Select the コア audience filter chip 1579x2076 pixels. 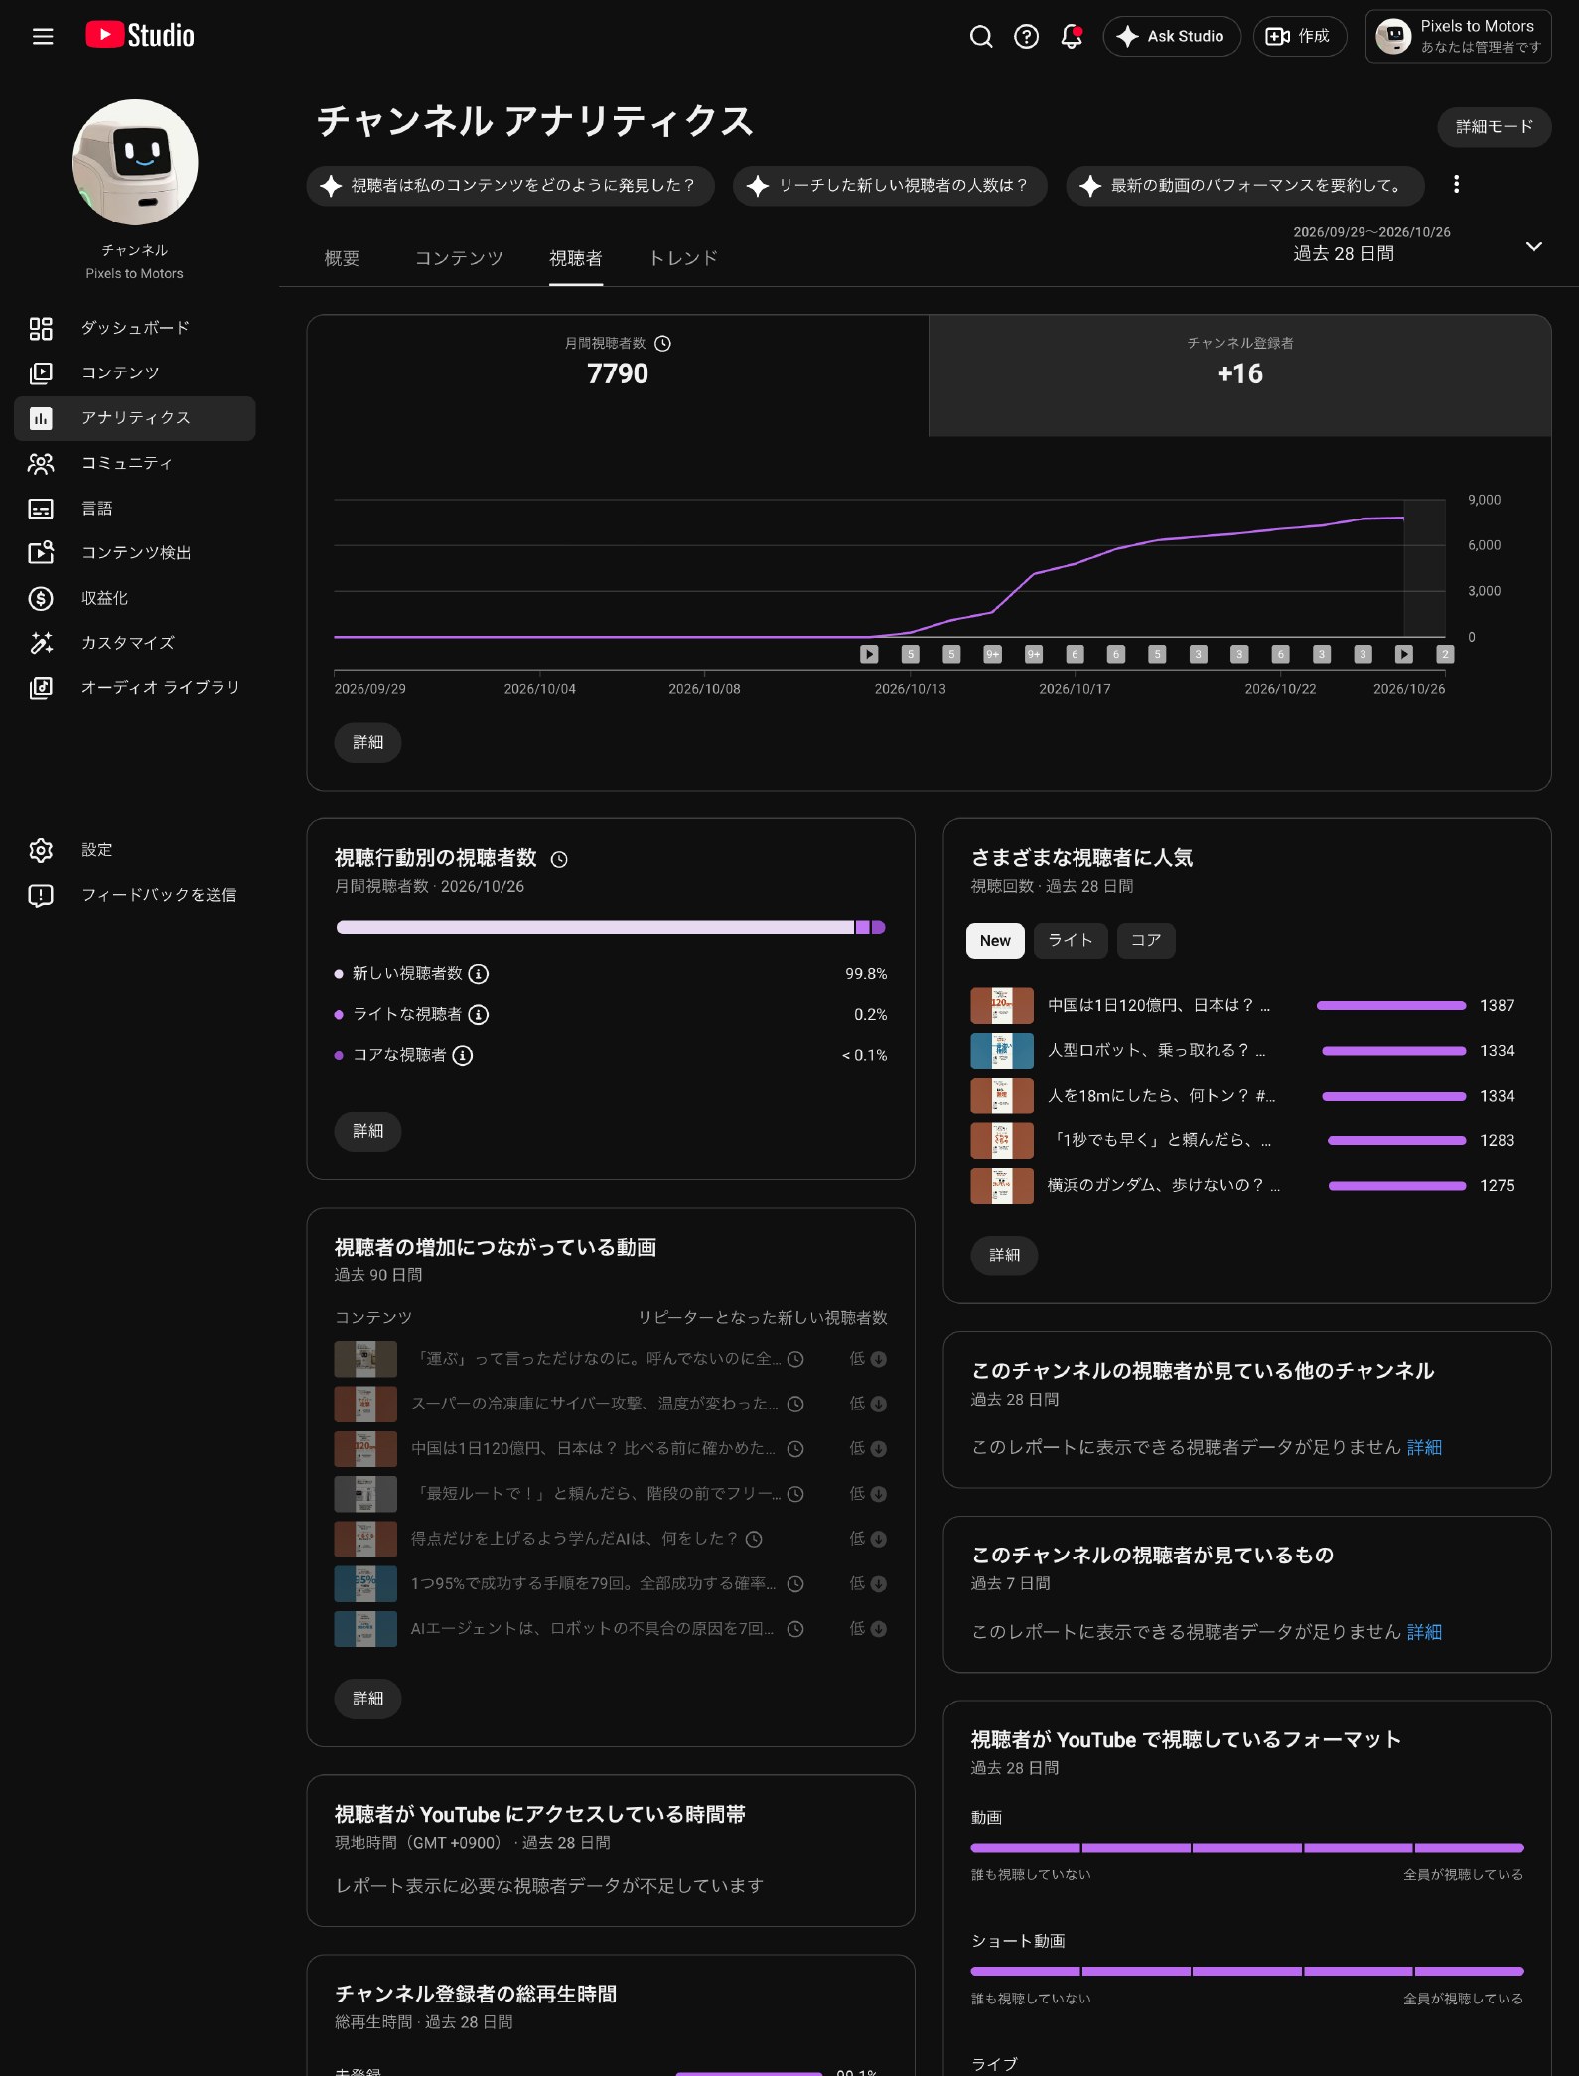(1146, 941)
